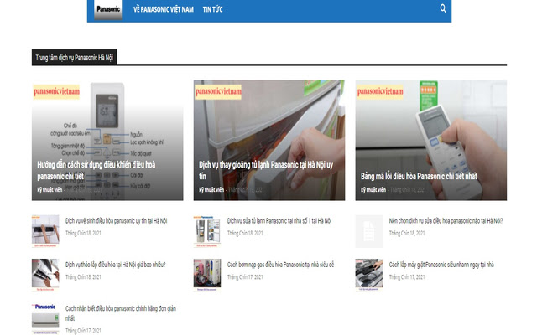The image size is (537, 335).
Task: Click Panasonic air conditioner unit thumbnail
Action: [45, 318]
